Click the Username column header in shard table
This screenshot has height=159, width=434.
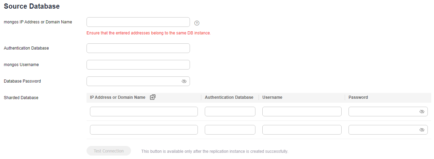[x=272, y=97]
